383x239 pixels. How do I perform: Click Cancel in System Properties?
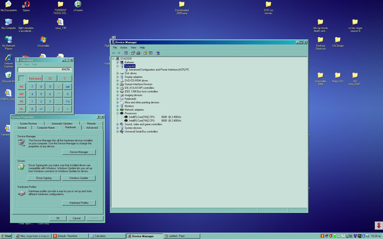[77, 218]
